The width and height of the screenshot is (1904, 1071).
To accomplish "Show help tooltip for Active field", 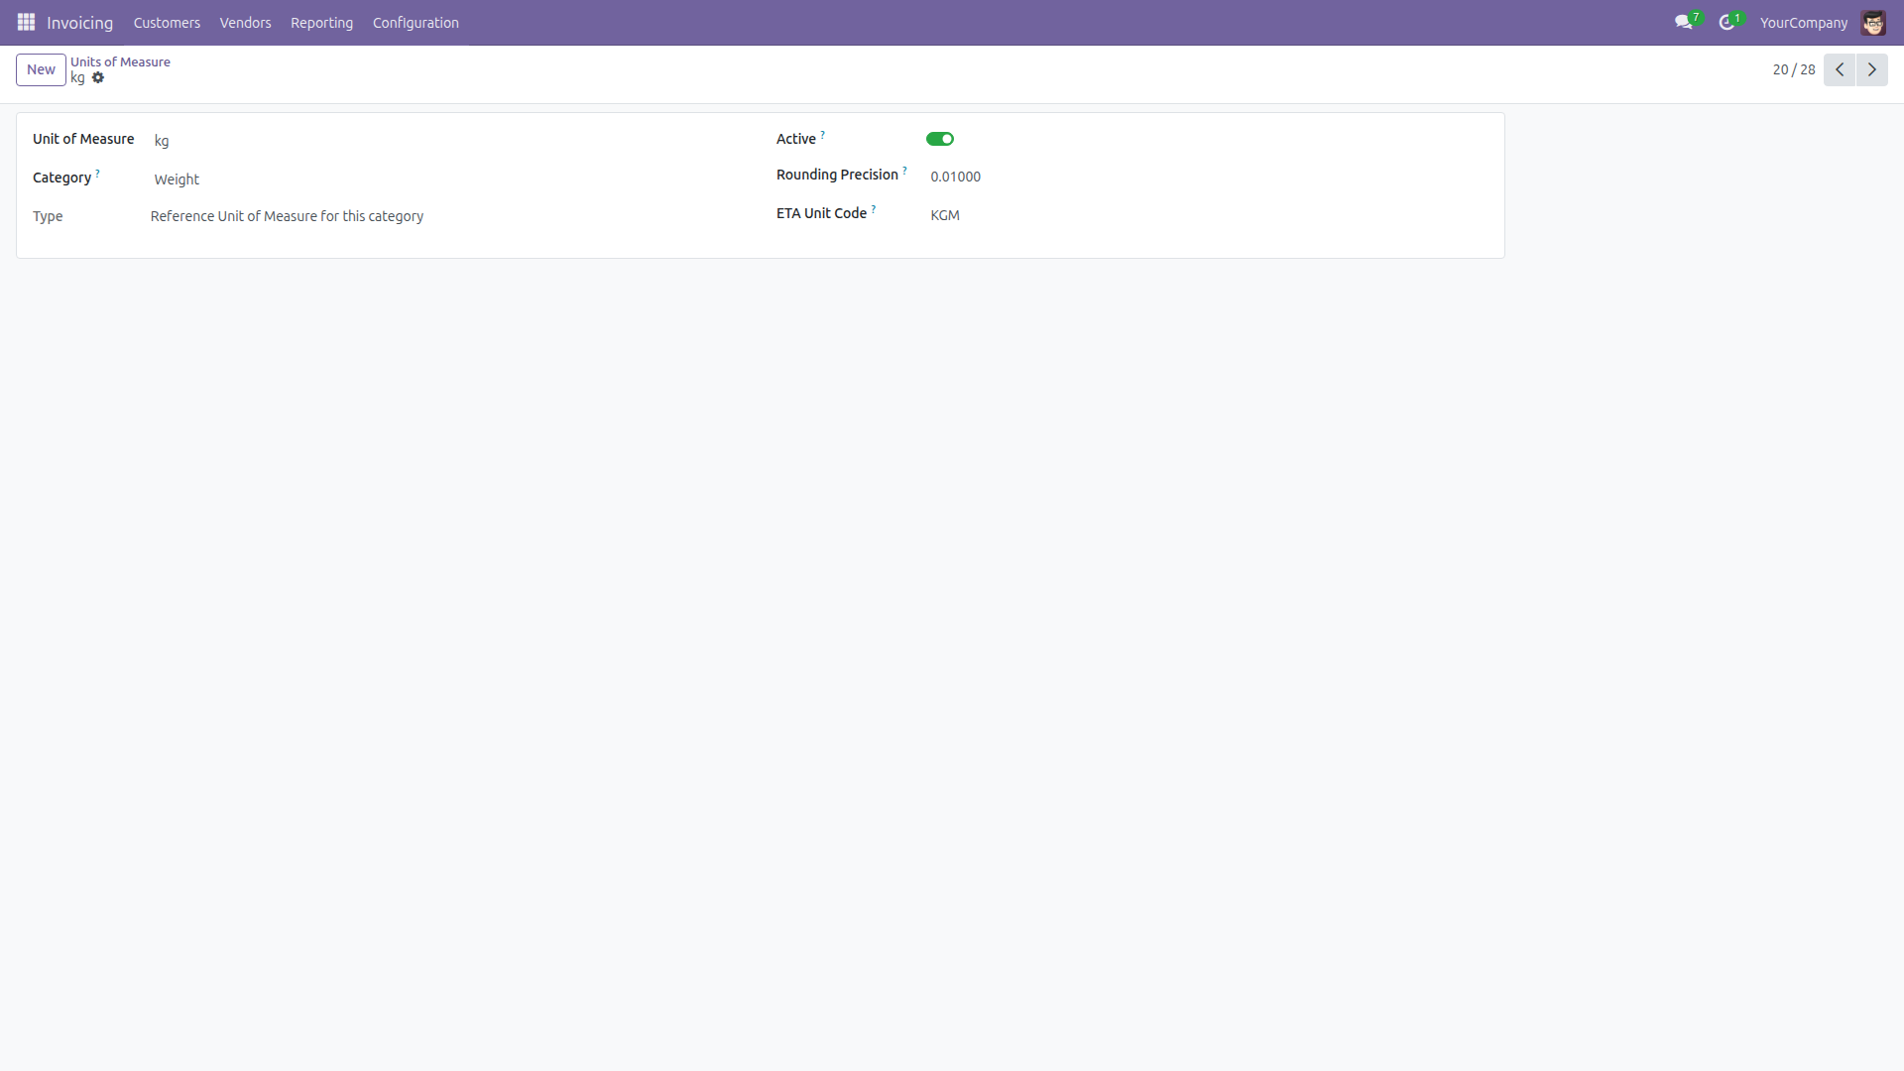I will click(x=822, y=134).
